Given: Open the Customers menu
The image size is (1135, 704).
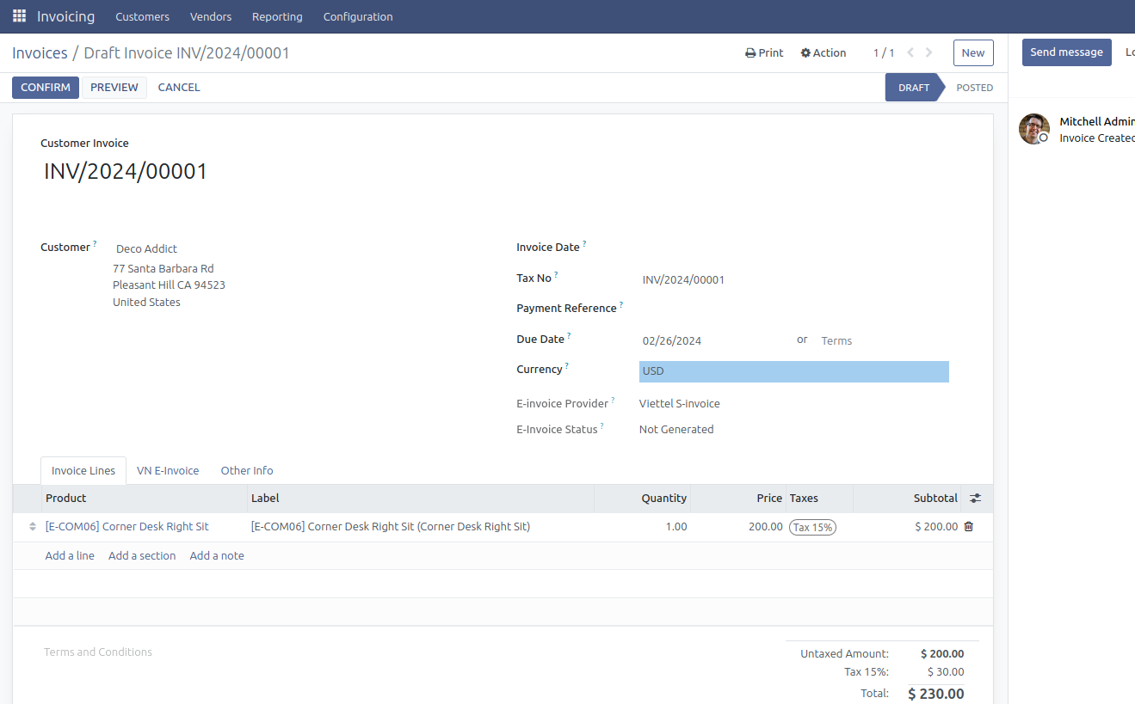Looking at the screenshot, I should (x=142, y=17).
